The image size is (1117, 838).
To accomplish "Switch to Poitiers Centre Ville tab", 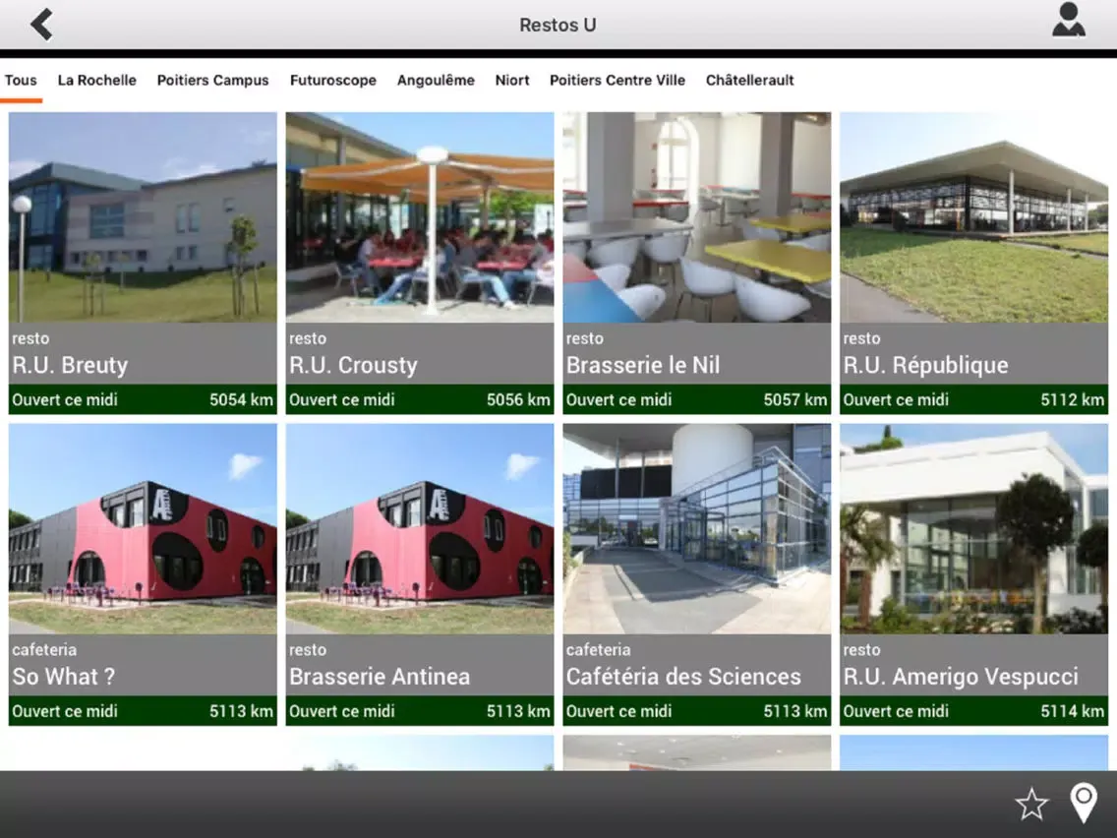I will 617,80.
